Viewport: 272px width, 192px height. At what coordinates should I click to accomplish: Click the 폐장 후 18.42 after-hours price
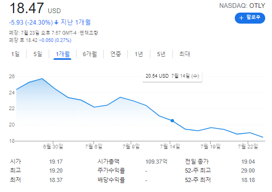(23, 40)
